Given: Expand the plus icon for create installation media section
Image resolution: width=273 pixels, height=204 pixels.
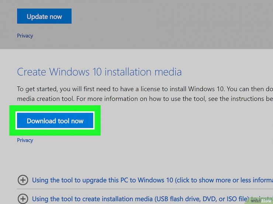Looking at the screenshot, I should (x=23, y=198).
